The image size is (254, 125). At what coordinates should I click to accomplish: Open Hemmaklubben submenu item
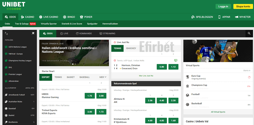pos(110,24)
